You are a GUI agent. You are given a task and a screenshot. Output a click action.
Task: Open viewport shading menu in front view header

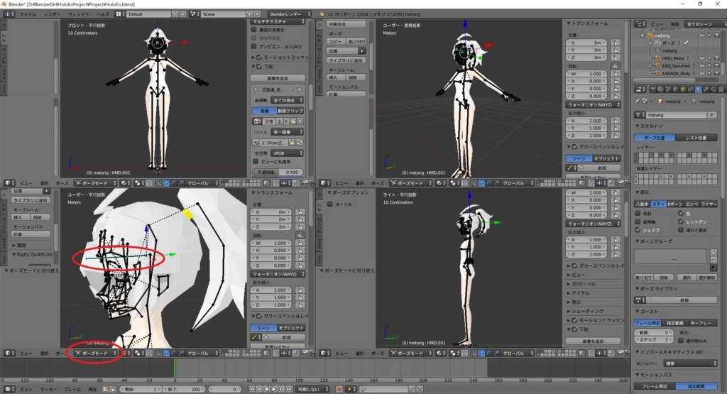[125, 183]
